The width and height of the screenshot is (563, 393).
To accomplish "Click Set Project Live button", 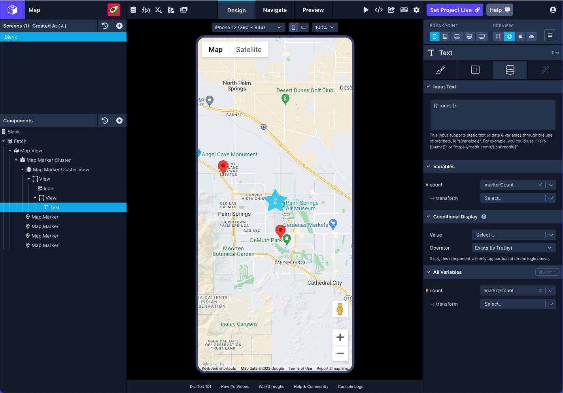I will coord(455,10).
